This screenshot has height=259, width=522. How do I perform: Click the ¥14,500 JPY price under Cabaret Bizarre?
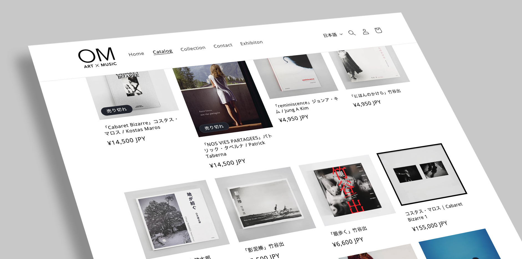point(127,141)
